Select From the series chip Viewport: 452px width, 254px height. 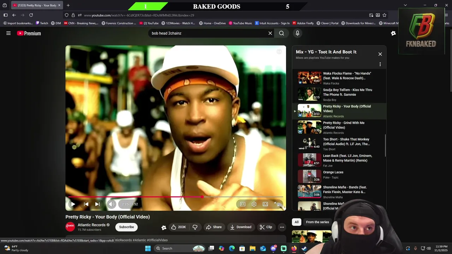coord(317,222)
